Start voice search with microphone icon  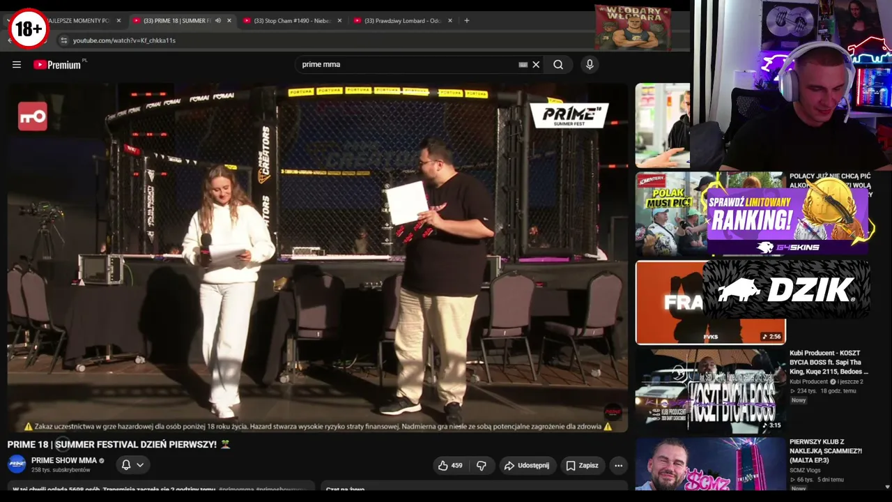tap(590, 65)
